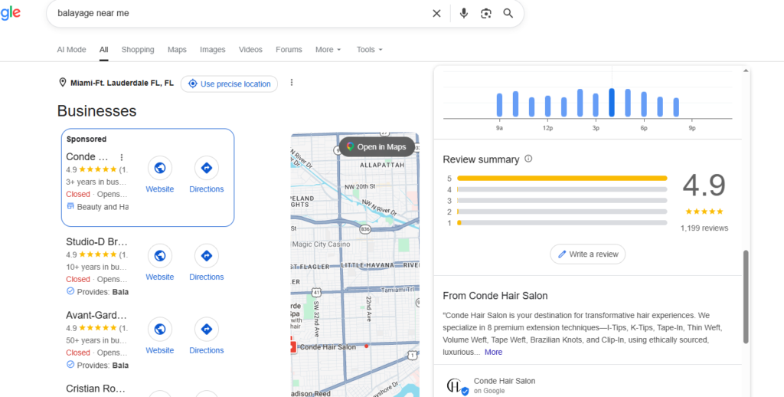Select the All results tab
Screen dimensions: 784x397
[x=103, y=50]
